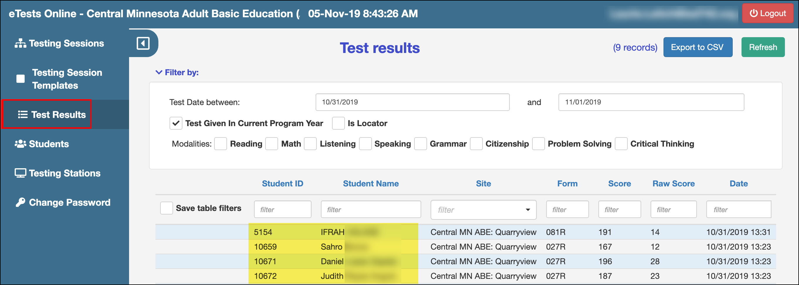Click the sidebar collapse arrow icon

point(142,44)
